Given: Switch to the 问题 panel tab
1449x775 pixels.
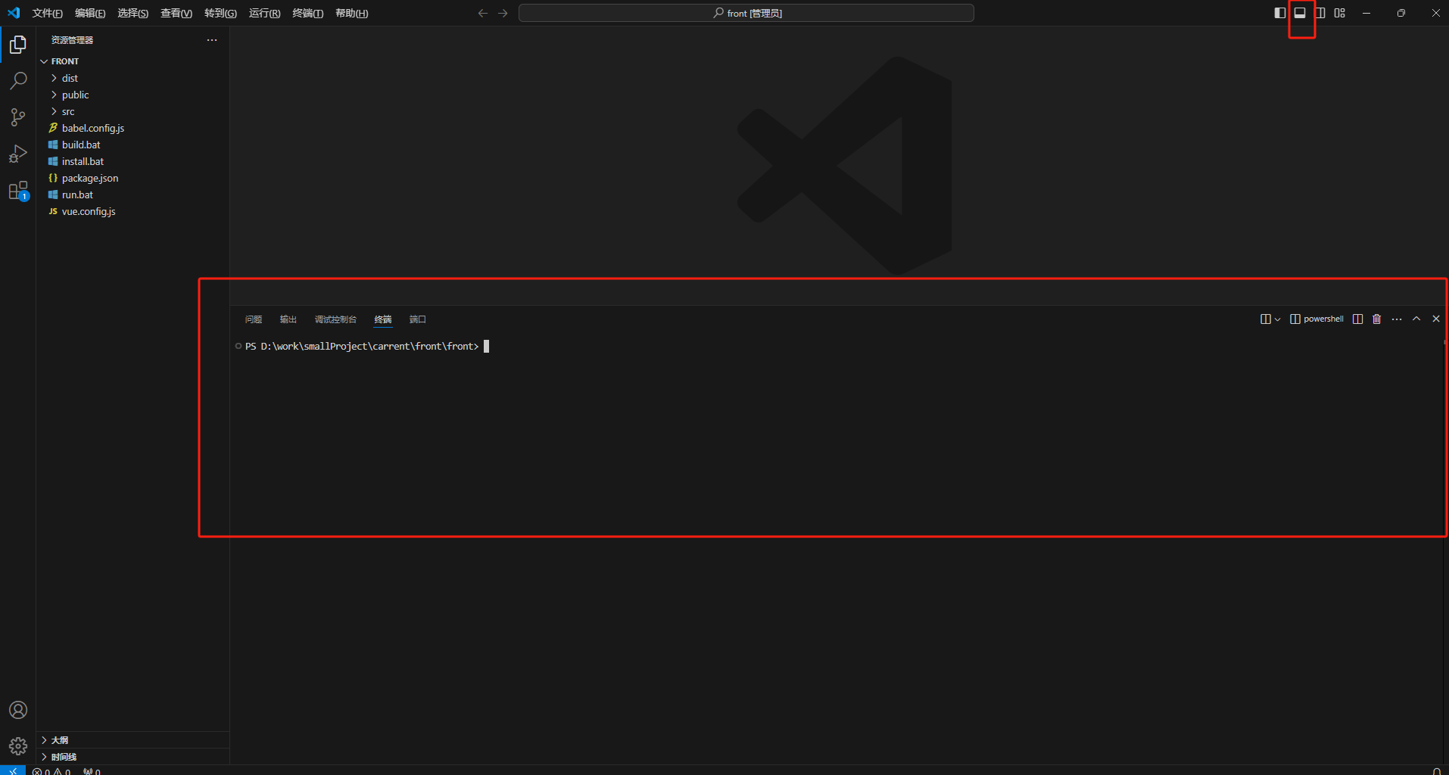Looking at the screenshot, I should tap(254, 319).
